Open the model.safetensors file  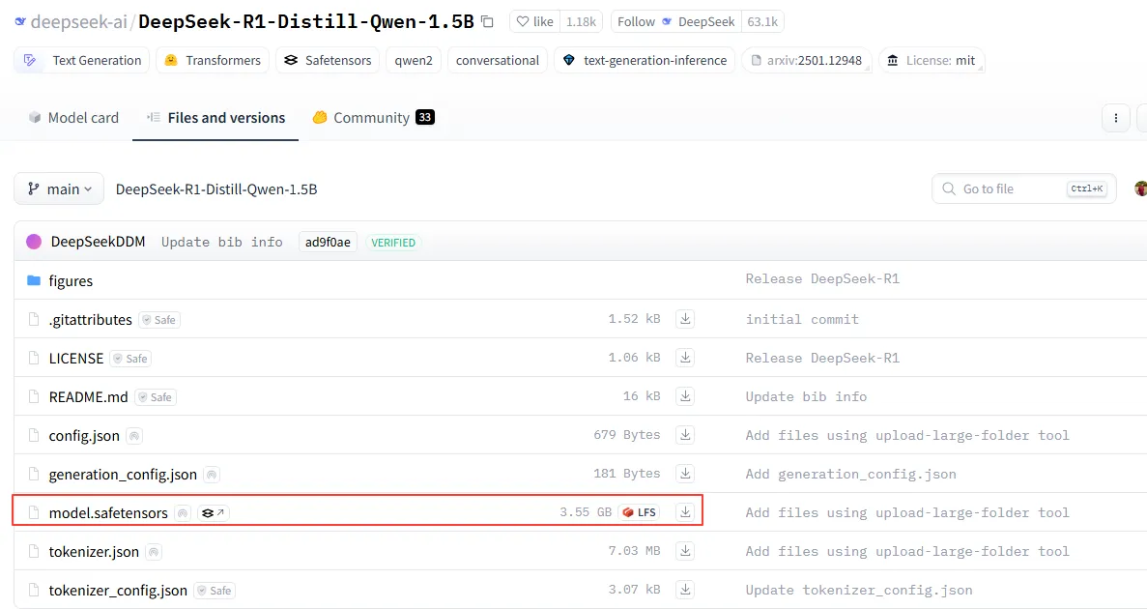click(108, 513)
